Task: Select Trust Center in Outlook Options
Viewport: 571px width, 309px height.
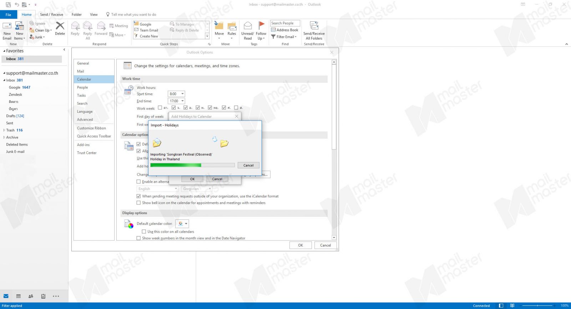Action: tap(94, 153)
